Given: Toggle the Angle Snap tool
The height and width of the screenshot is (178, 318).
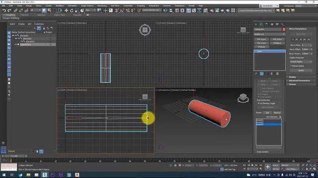Looking at the screenshot, I should tap(122, 10).
